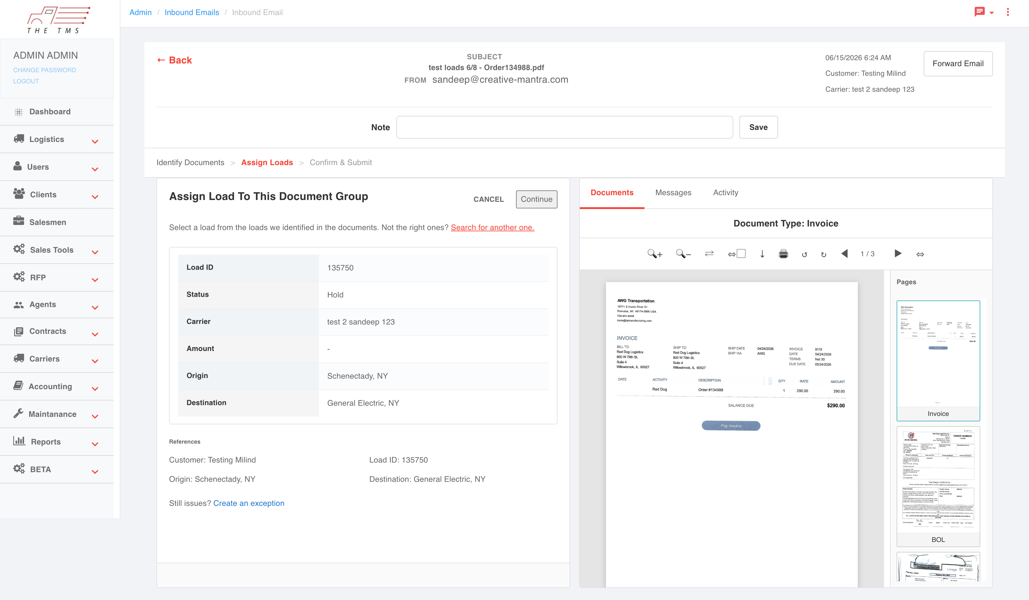Open Inbound Emails breadcrumb
This screenshot has height=600, width=1029.
point(191,12)
